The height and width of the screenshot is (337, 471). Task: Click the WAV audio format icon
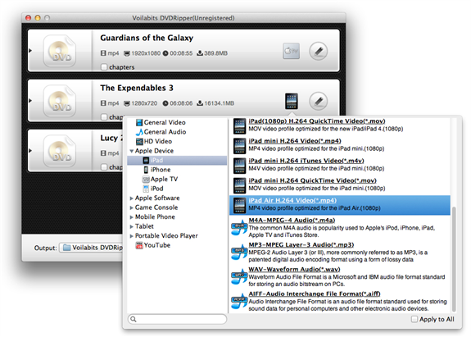click(239, 277)
